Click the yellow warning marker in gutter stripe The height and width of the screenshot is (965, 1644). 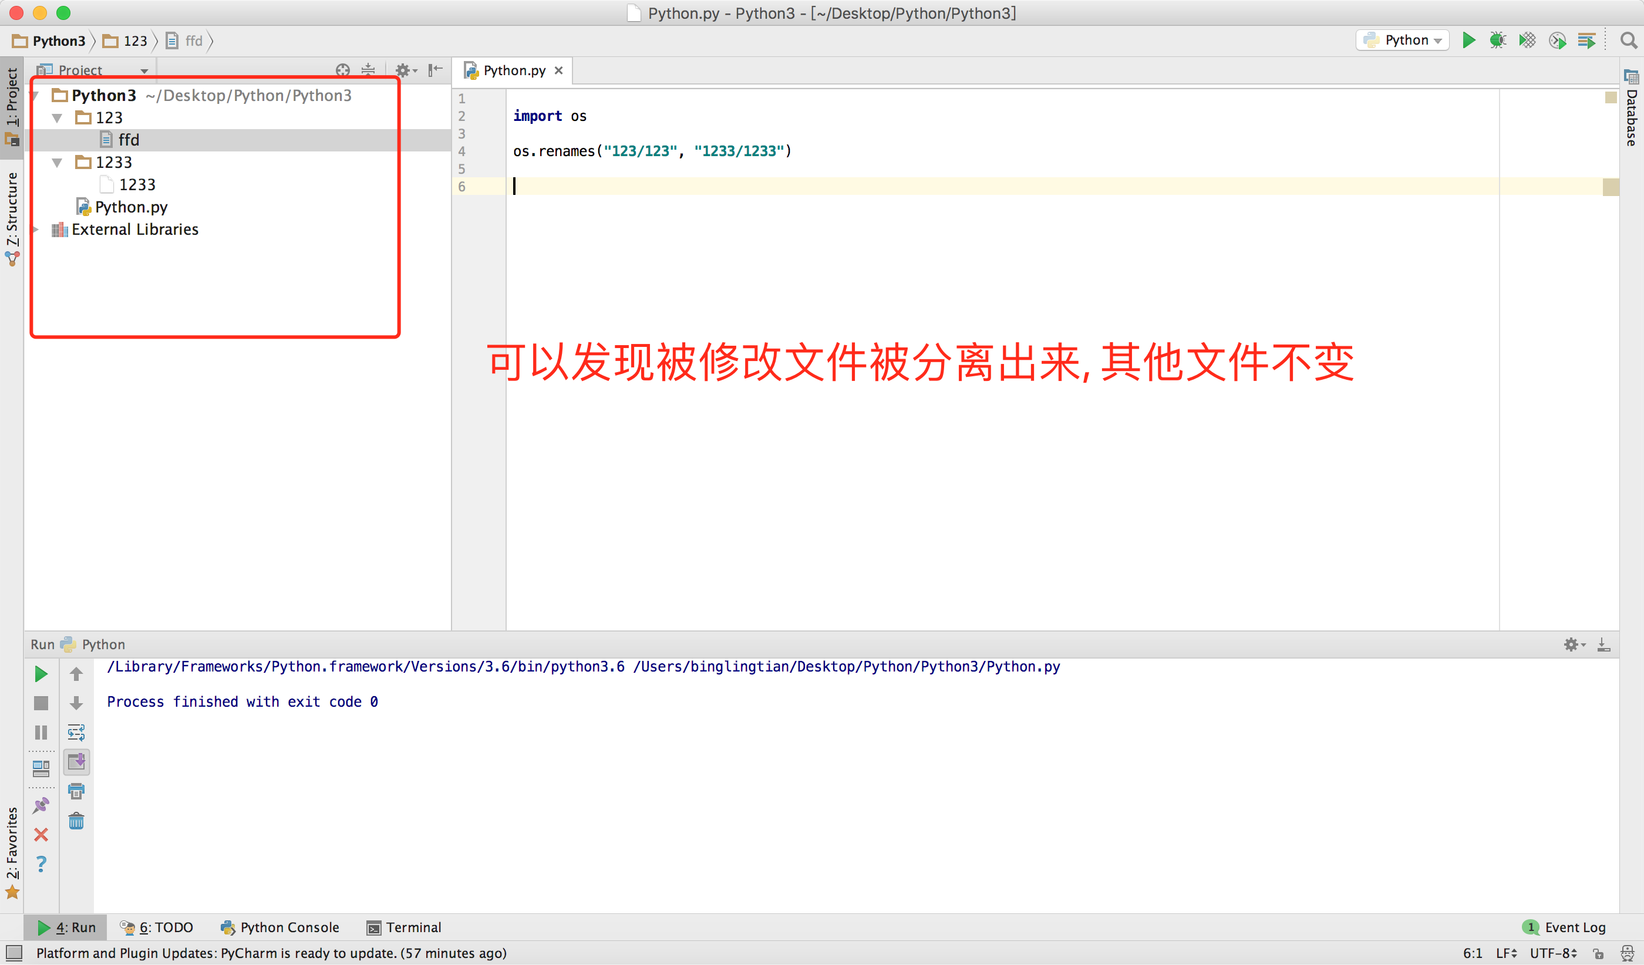[x=1610, y=187]
